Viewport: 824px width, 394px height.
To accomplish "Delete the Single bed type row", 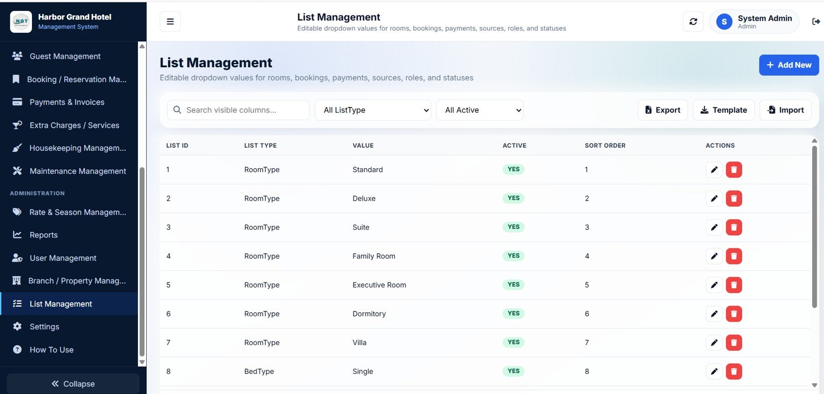I will pos(734,371).
